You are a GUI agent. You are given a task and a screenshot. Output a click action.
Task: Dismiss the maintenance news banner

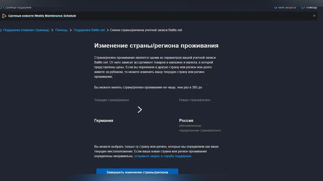coord(314,16)
